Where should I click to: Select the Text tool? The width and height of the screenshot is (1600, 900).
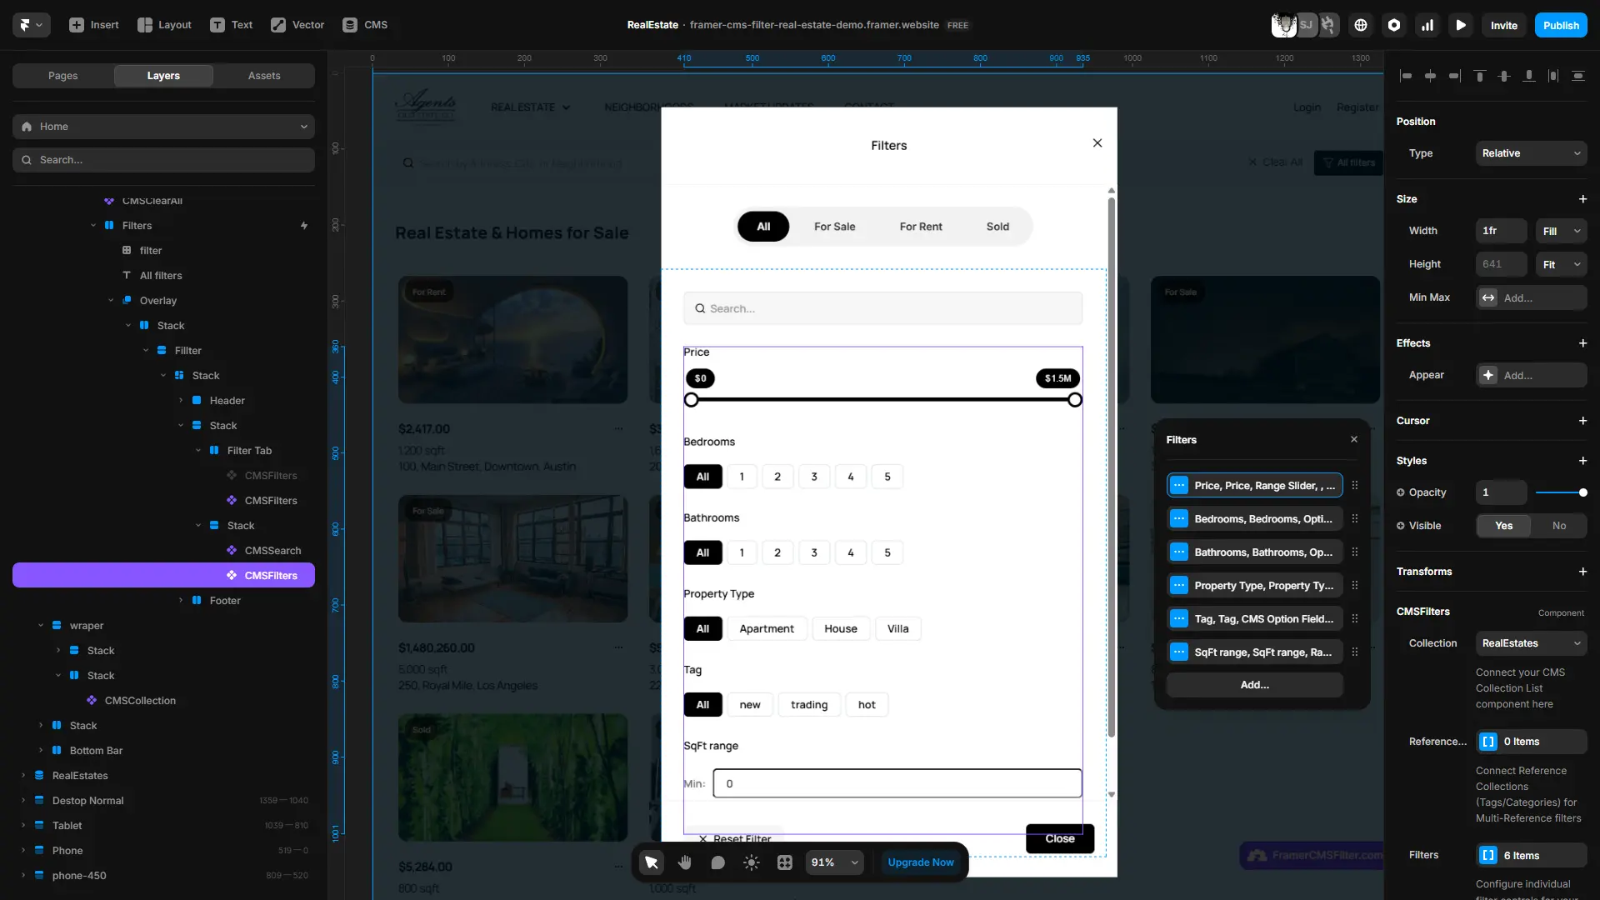point(232,25)
